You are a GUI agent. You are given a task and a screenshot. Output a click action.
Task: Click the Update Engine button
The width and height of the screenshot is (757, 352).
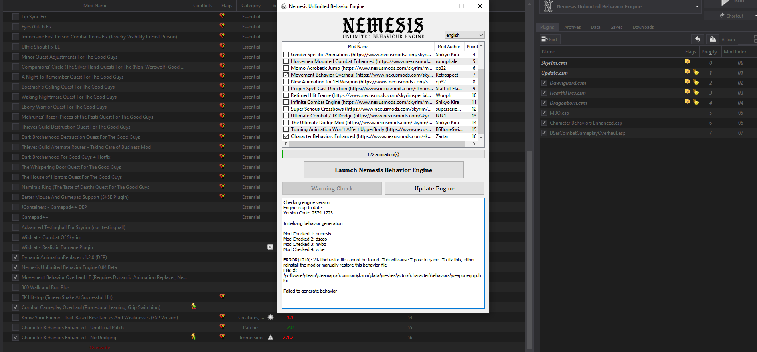click(x=435, y=188)
